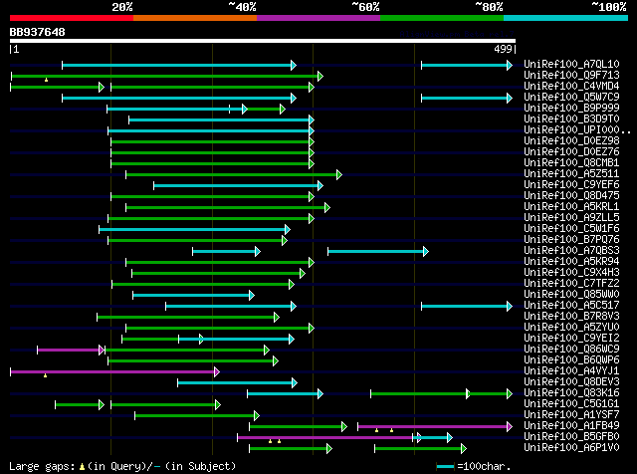
Task: Select the UniRef100_C9YEI2 label
Action: pyautogui.click(x=571, y=339)
